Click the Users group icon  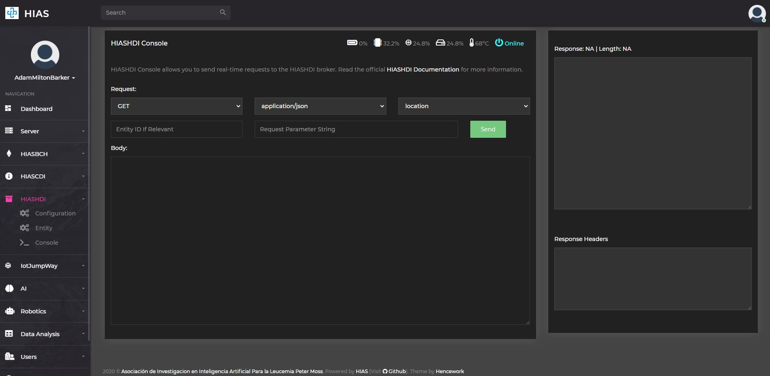(10, 356)
